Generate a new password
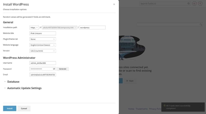The height and width of the screenshot is (114, 206). (x=63, y=69)
